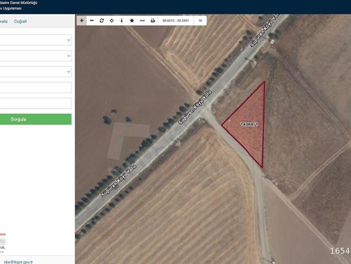Switch to the partially visible Analiz tab
Image resolution: width=351 pixels, height=264 pixels.
pyautogui.click(x=4, y=21)
